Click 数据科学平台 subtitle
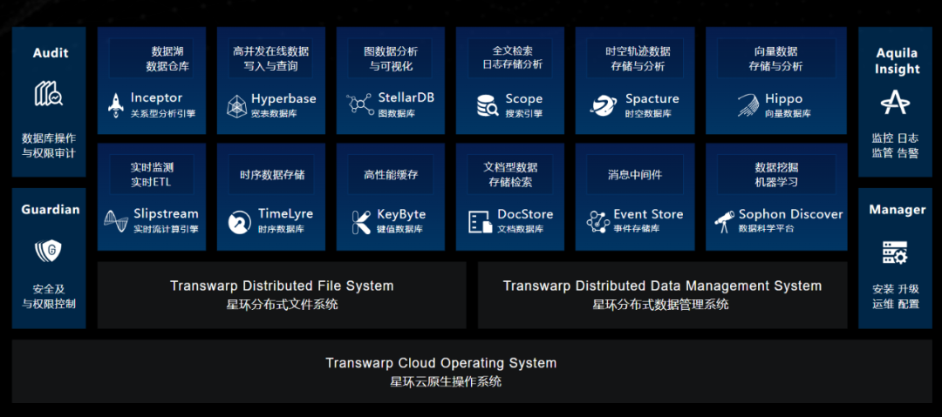Viewport: 942px width, 417px height. [x=766, y=229]
